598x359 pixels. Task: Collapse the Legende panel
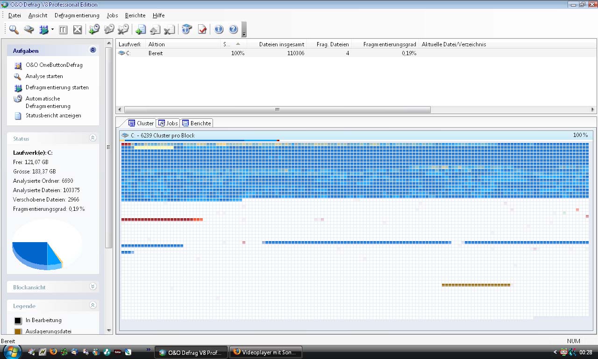pyautogui.click(x=93, y=305)
